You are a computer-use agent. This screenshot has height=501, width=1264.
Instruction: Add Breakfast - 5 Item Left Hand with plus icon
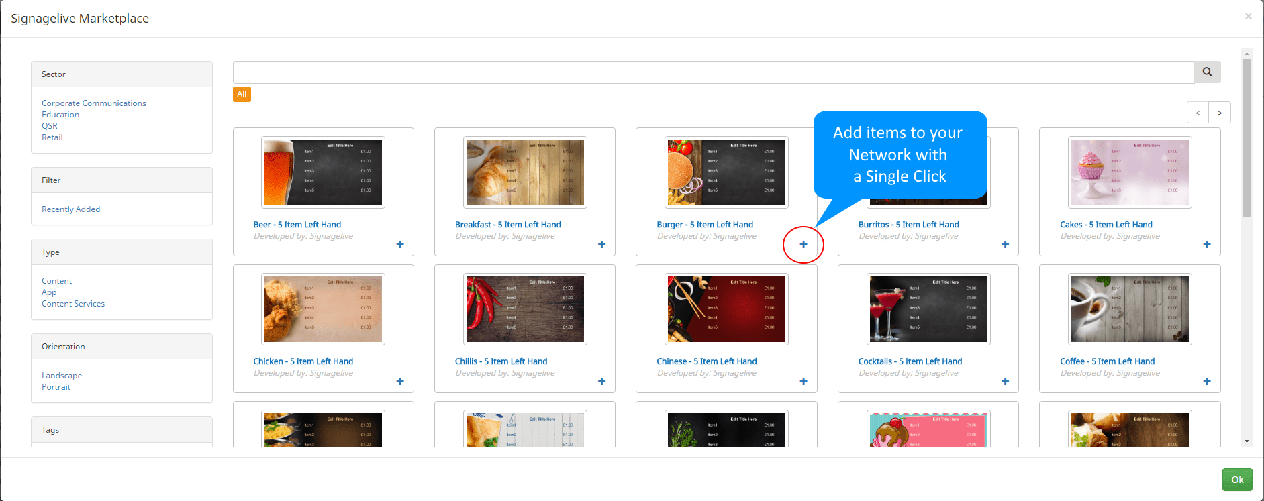(x=602, y=245)
